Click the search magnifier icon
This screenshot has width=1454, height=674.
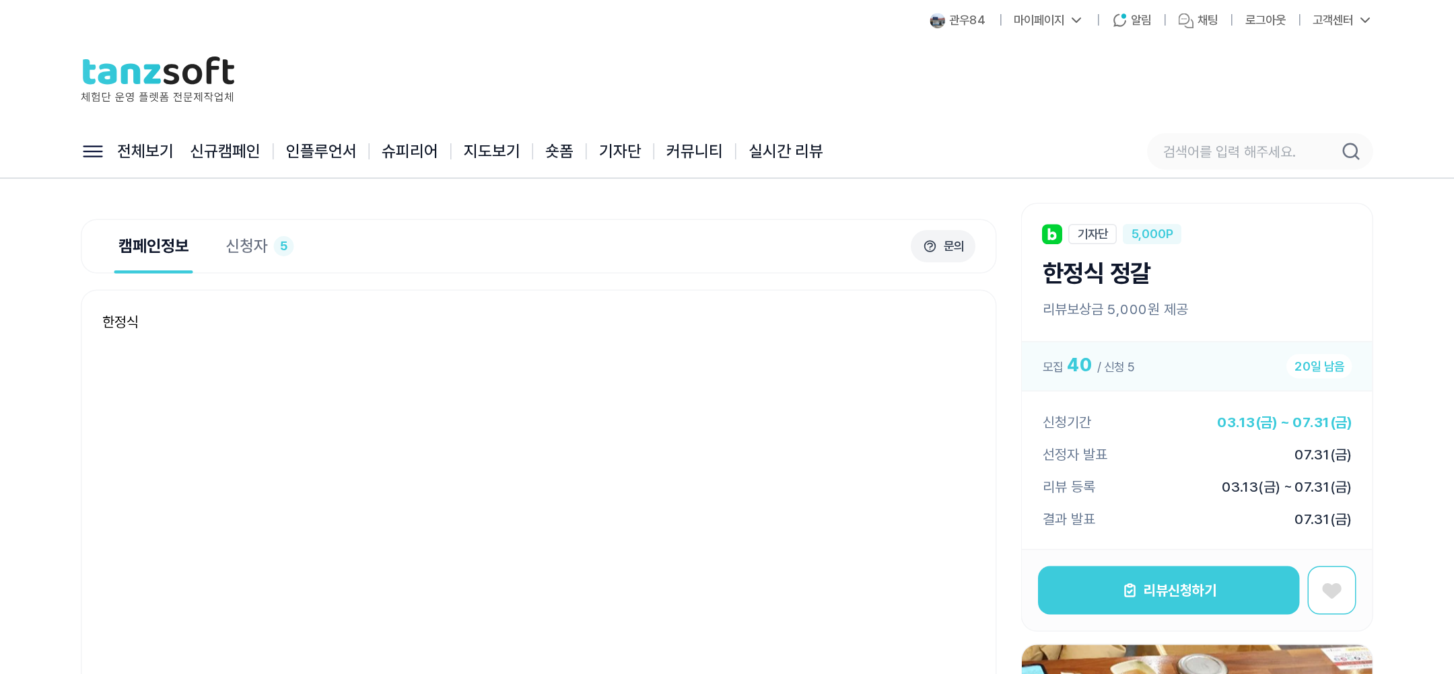pyautogui.click(x=1350, y=151)
